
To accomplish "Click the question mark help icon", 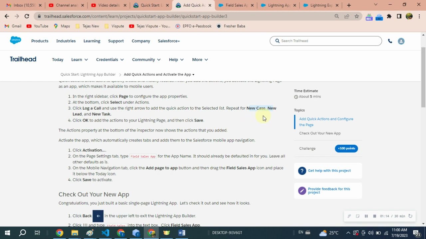I will click(302, 171).
